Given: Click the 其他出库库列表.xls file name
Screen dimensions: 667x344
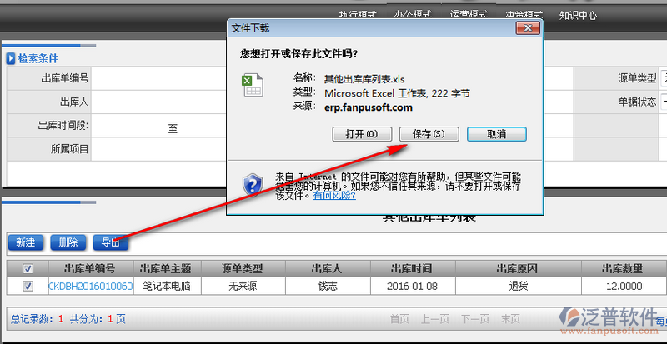Looking at the screenshot, I should click(x=364, y=79).
